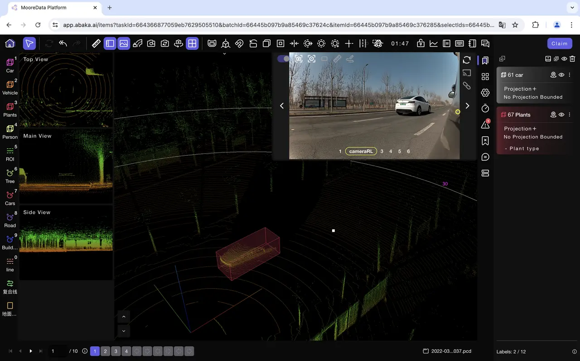Screen dimensions: 580x361
Task: Jump to frame 2 in timeline
Action: [x=105, y=351]
